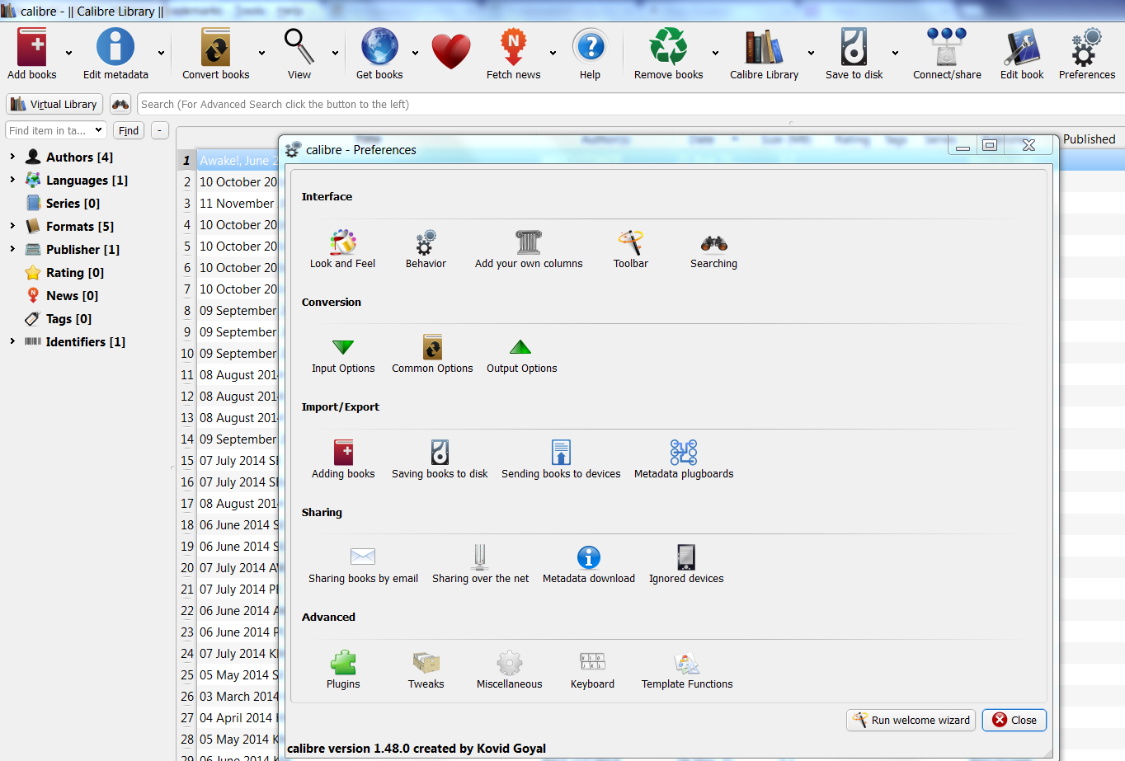Click the Find button in tag browser
Screen dimensions: 1125x761
pyautogui.click(x=129, y=130)
